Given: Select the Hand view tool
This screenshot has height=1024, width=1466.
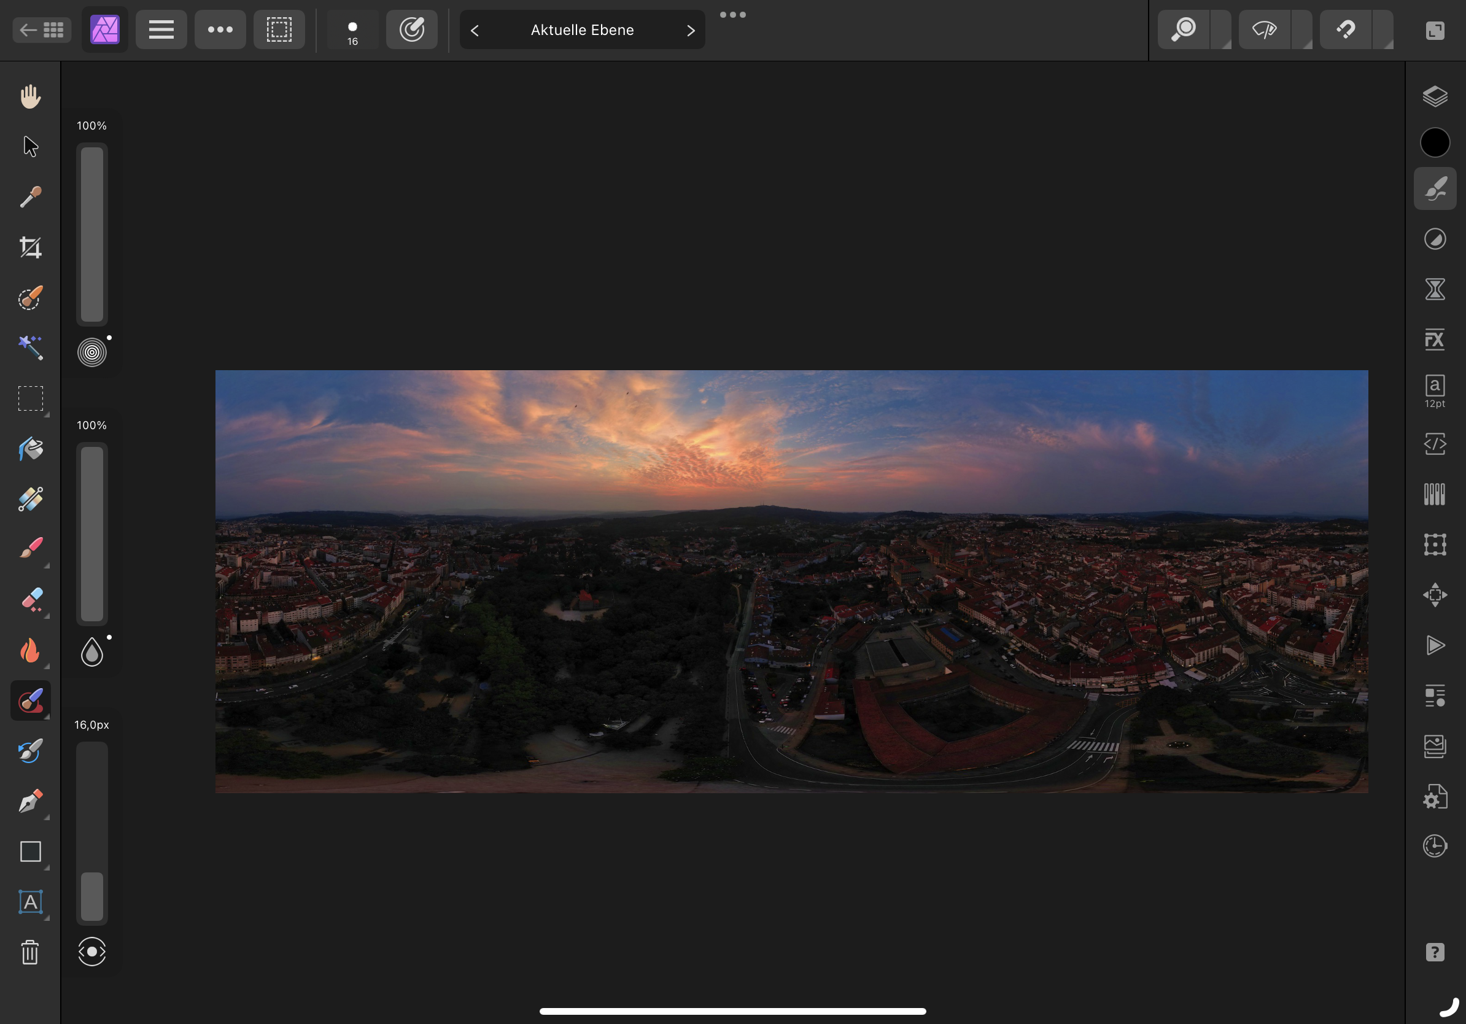Looking at the screenshot, I should [30, 97].
